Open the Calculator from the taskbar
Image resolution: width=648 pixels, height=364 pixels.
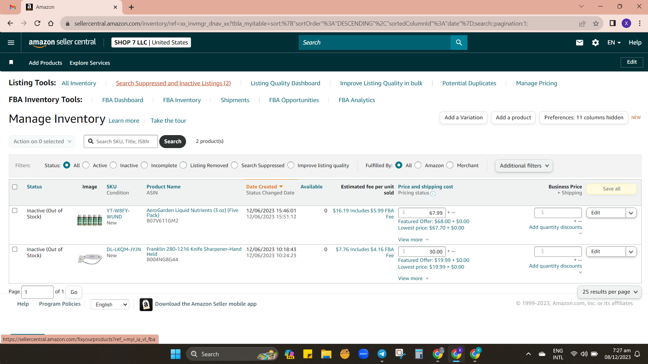tap(419, 354)
